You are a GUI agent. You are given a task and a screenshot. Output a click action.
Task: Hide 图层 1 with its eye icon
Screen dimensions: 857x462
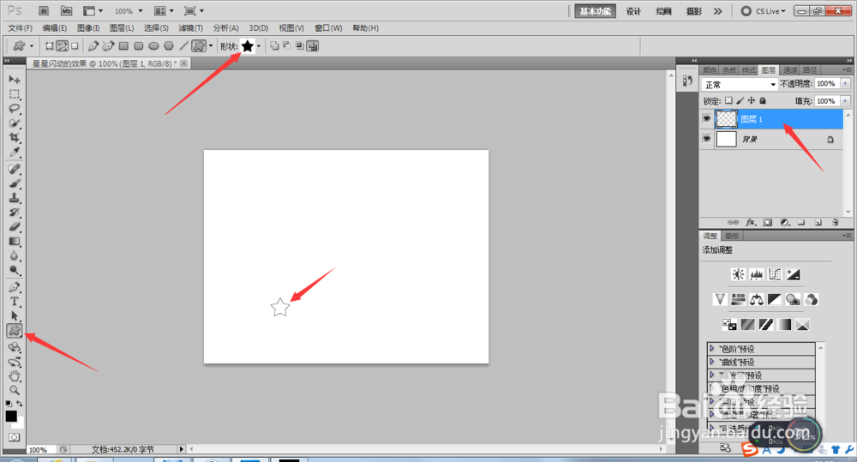click(x=707, y=118)
